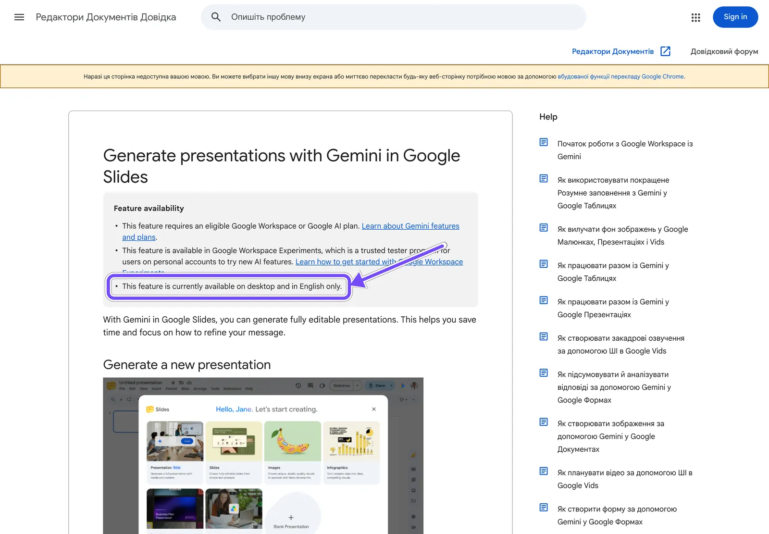Open Як використовувати покращене Розумне заповнення article
The image size is (769, 534).
coord(613,193)
